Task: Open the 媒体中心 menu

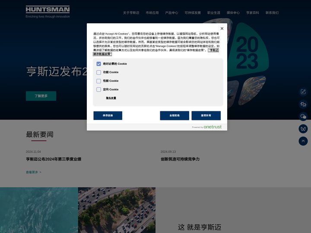Action: (x=233, y=13)
